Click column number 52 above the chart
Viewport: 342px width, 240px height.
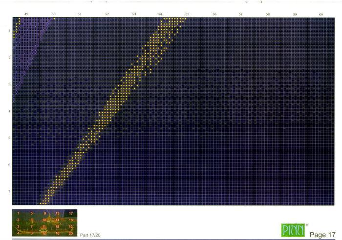pos(107,14)
